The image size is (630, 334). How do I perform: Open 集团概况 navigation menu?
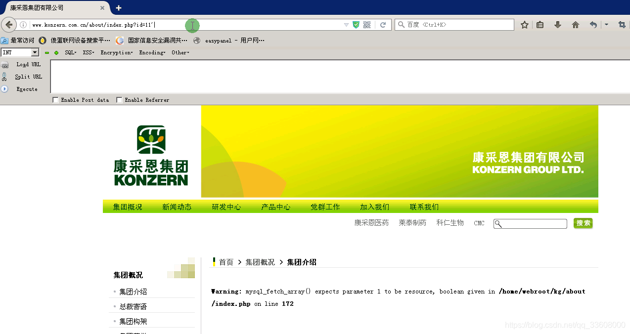coord(128,207)
